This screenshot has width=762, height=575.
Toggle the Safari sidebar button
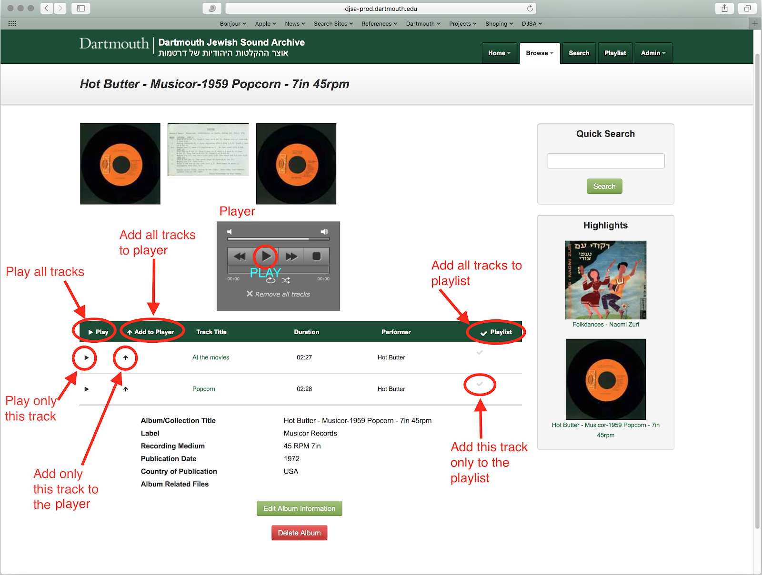click(x=81, y=8)
